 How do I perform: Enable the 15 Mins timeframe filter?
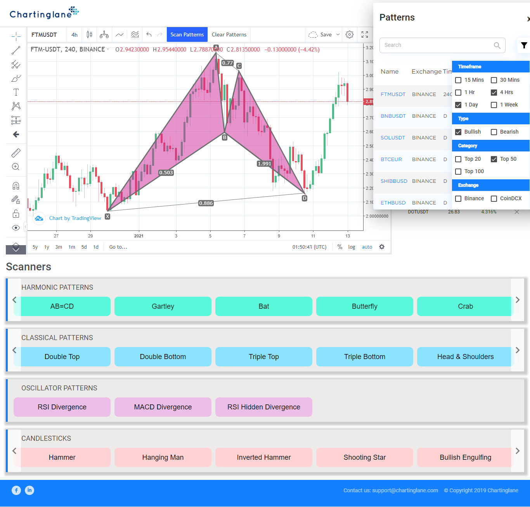pos(458,80)
